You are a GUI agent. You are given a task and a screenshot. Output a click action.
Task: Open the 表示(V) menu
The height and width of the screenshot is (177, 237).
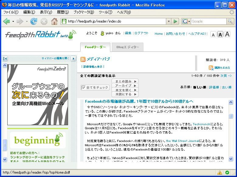coord(46,12)
